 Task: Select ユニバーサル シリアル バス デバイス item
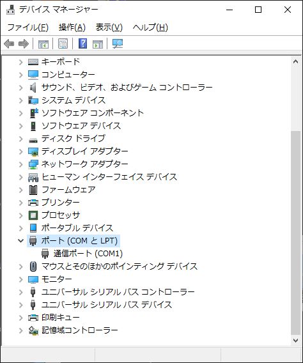pos(107,305)
